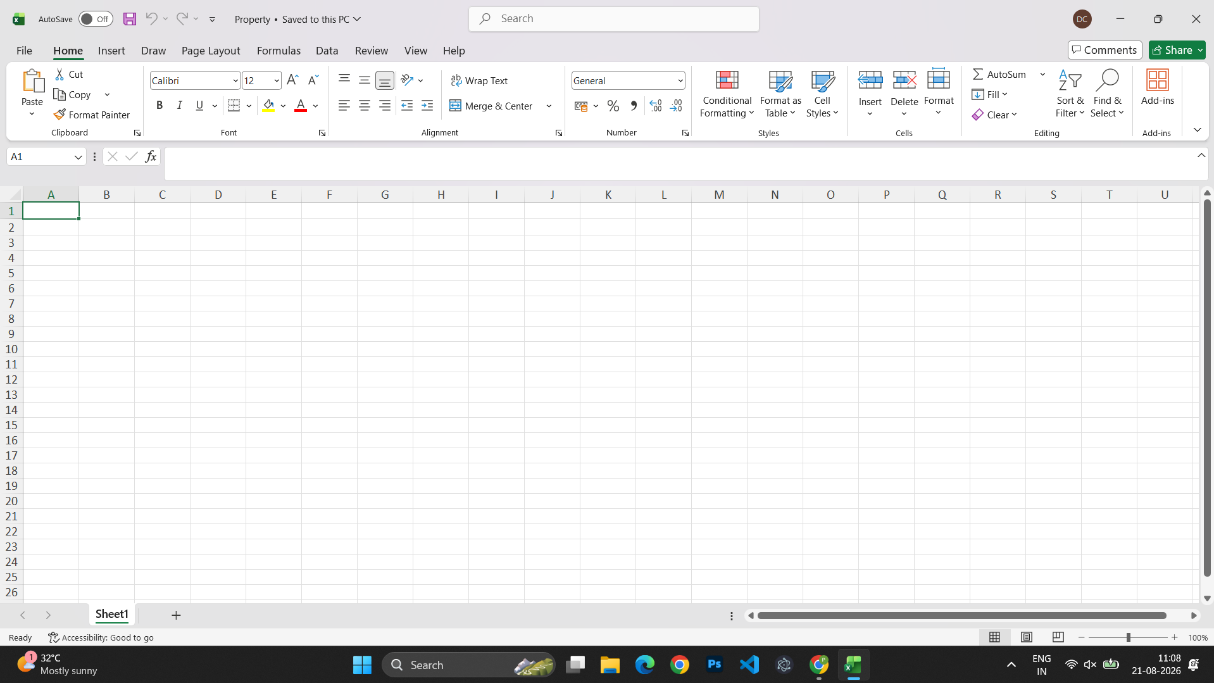Apply the red Font Color swatch
This screenshot has width=1214, height=683.
click(301, 106)
